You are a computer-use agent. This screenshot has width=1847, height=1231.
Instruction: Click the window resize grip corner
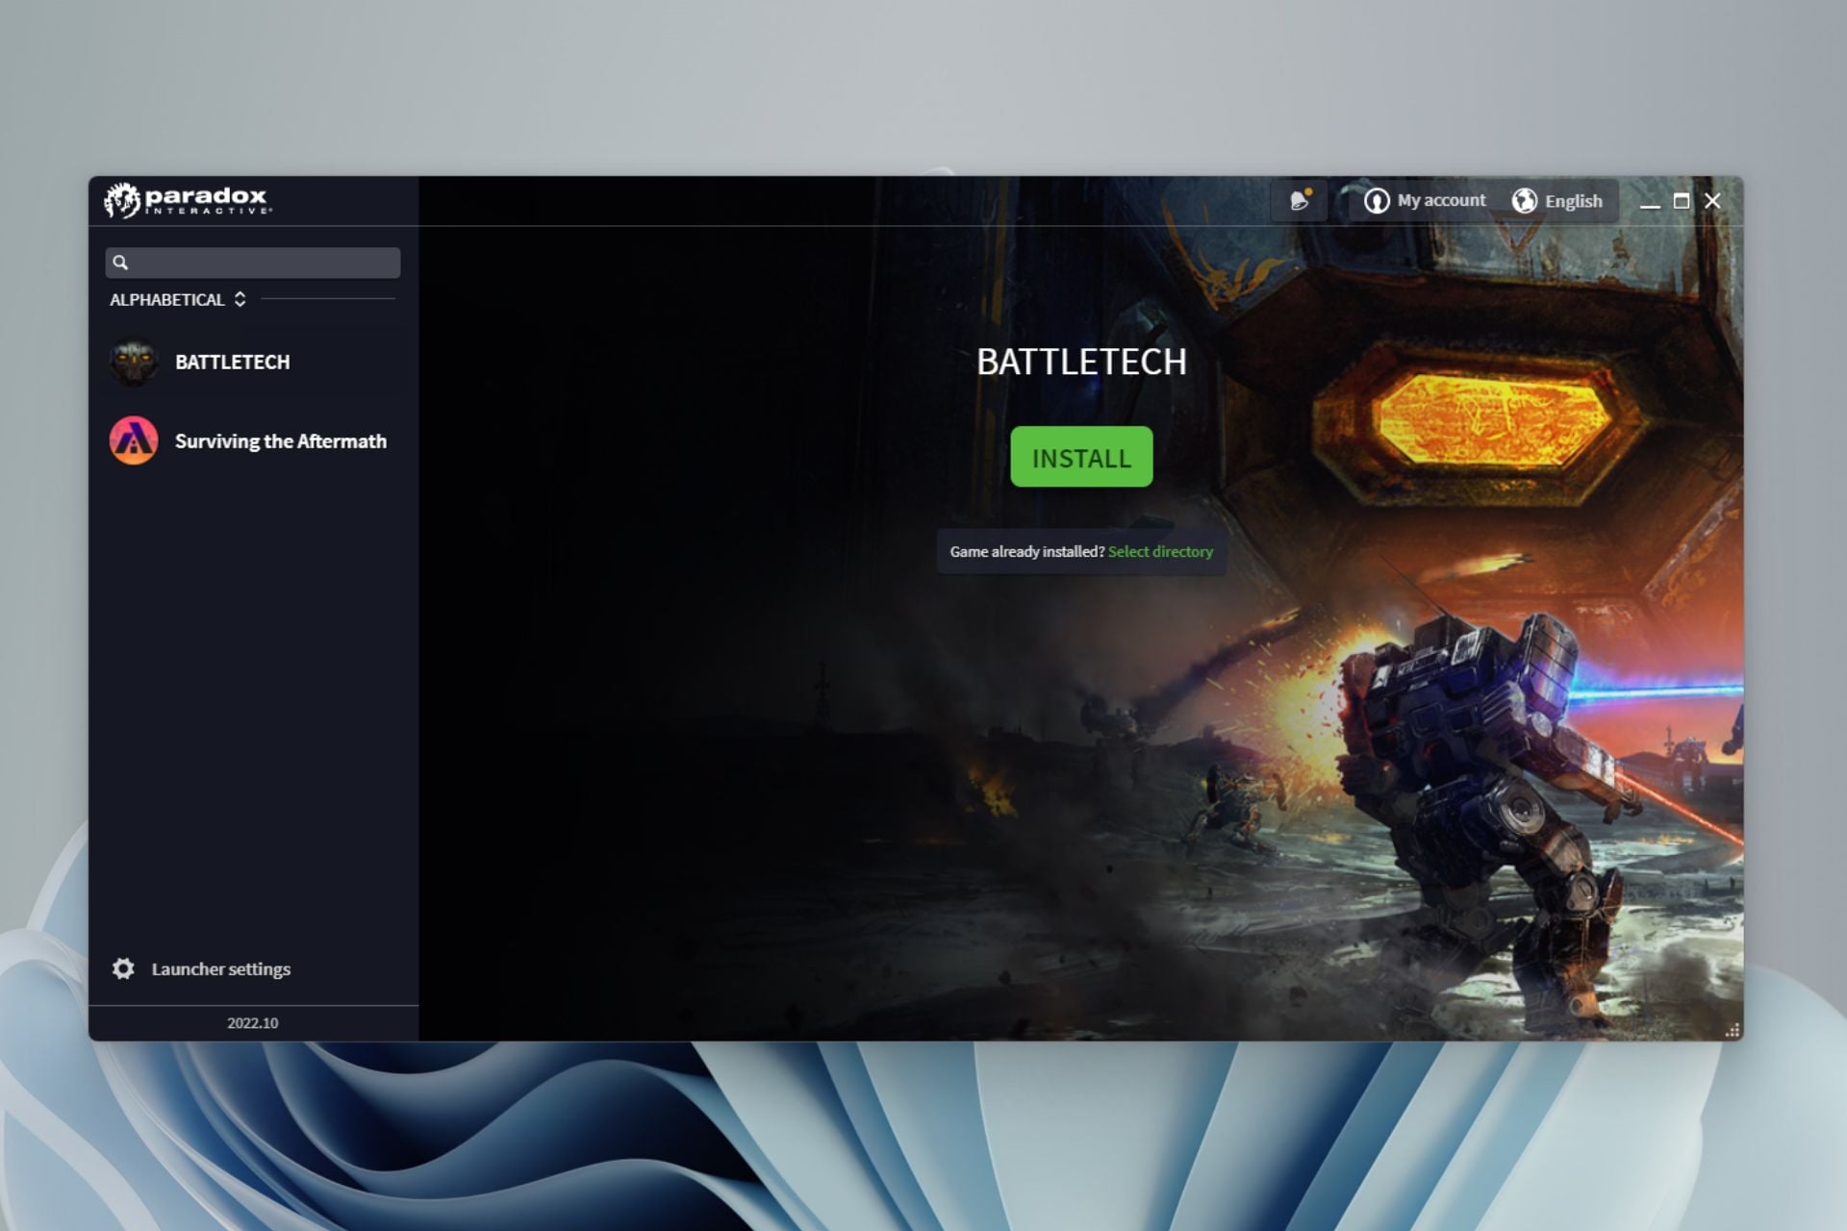tap(1733, 1031)
